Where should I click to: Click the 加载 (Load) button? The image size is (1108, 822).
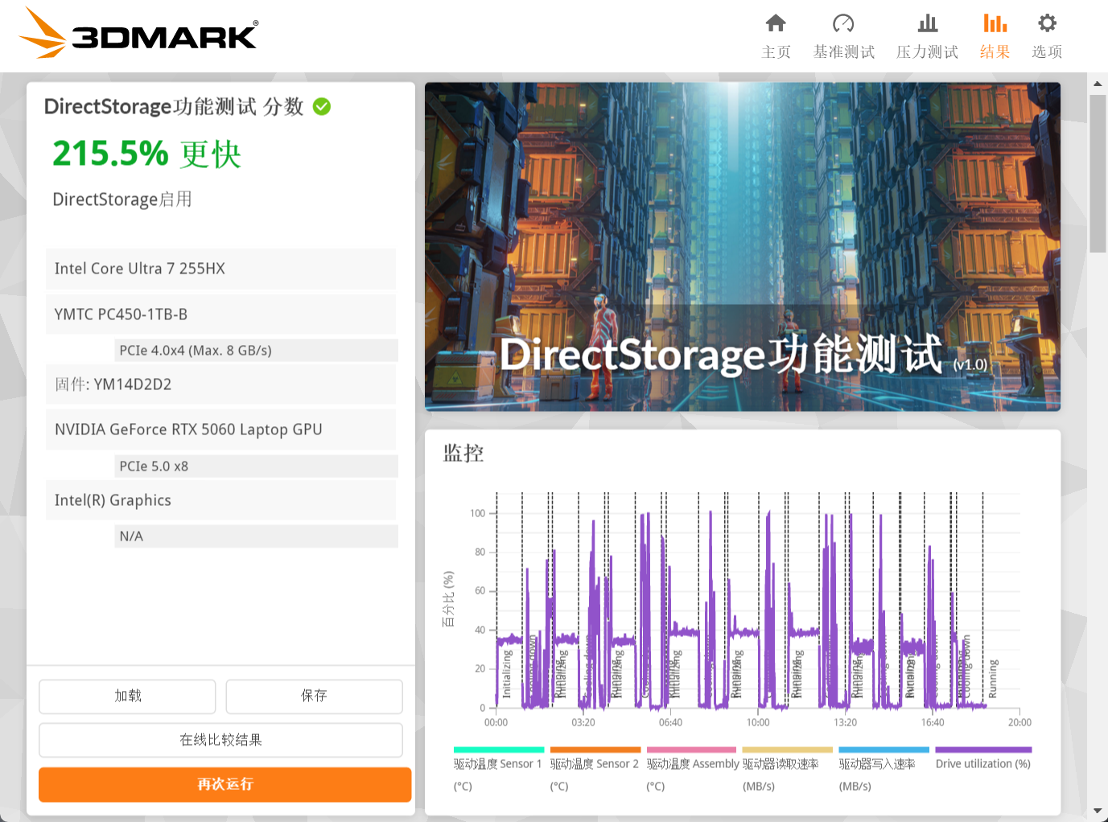pyautogui.click(x=126, y=696)
